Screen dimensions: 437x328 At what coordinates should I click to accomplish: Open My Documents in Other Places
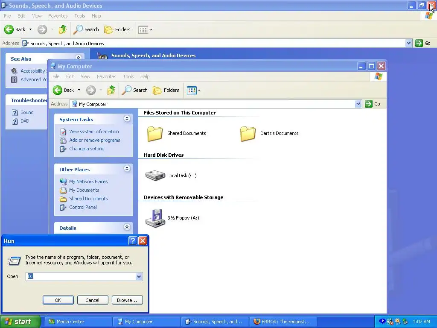point(84,190)
